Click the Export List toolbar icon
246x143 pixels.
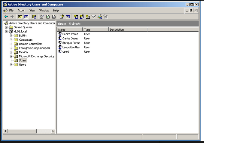[54, 17]
